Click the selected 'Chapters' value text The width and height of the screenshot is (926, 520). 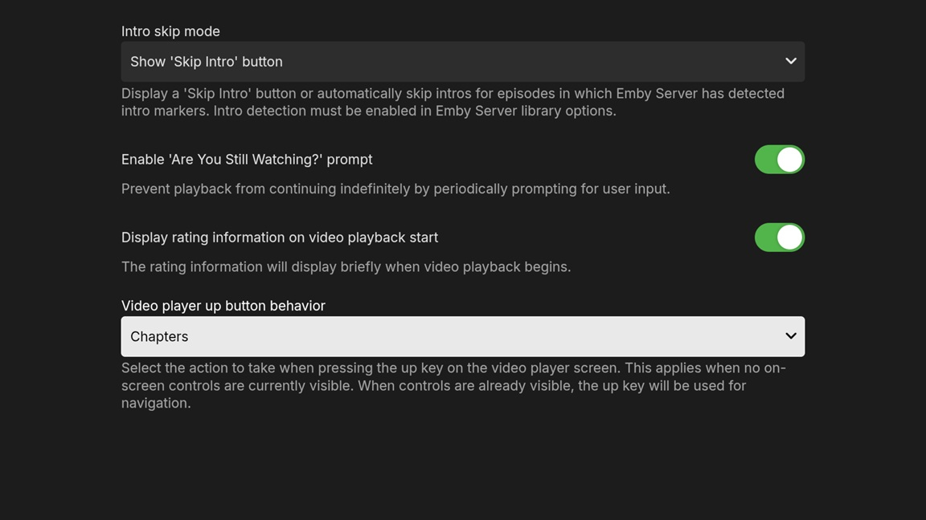159,336
